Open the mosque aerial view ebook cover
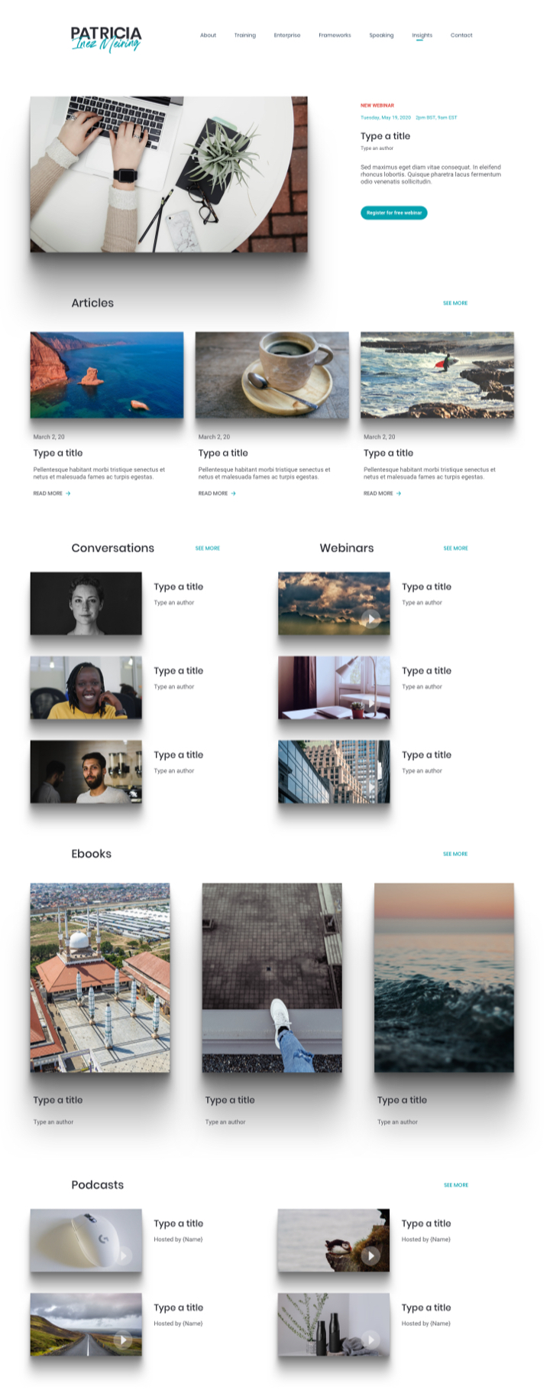This screenshot has height=1397, width=550. 100,978
